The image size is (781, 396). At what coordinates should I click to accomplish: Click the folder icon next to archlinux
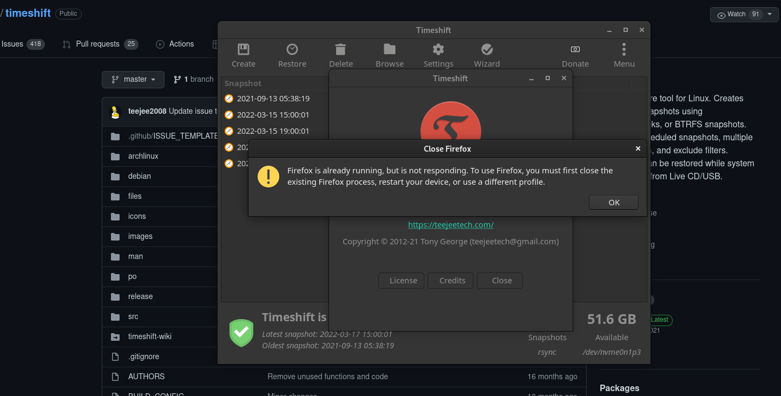pos(115,156)
